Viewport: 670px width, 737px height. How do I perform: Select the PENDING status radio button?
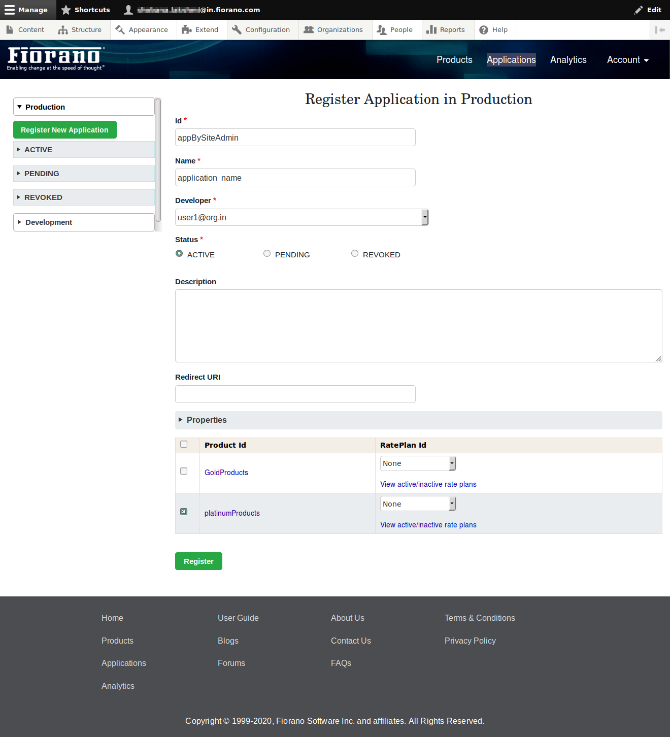267,253
